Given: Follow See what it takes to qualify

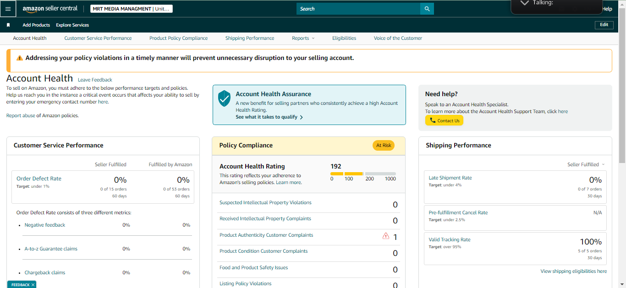Looking at the screenshot, I should pos(269,117).
